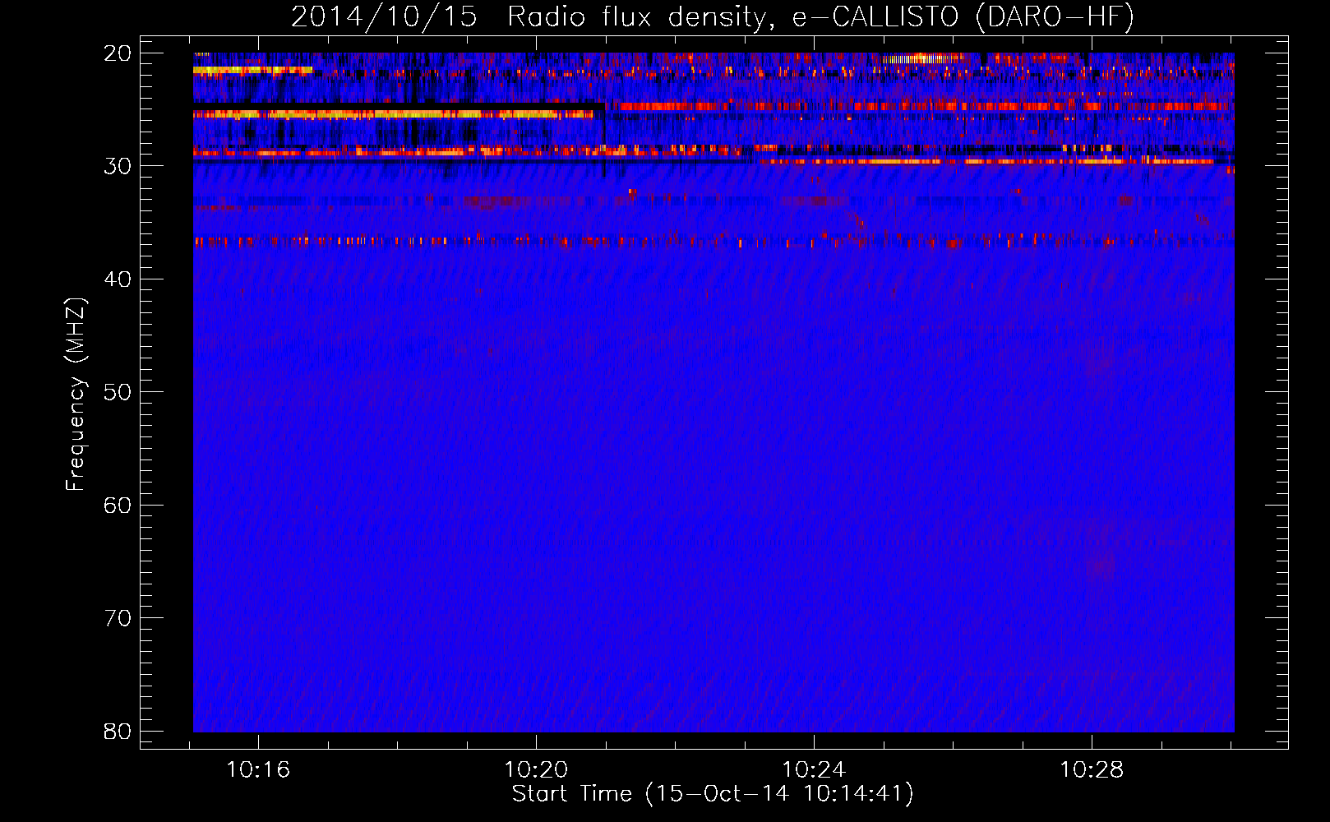This screenshot has height=822, width=1330.
Task: Click the time tick label '10:24'
Action: tap(814, 770)
